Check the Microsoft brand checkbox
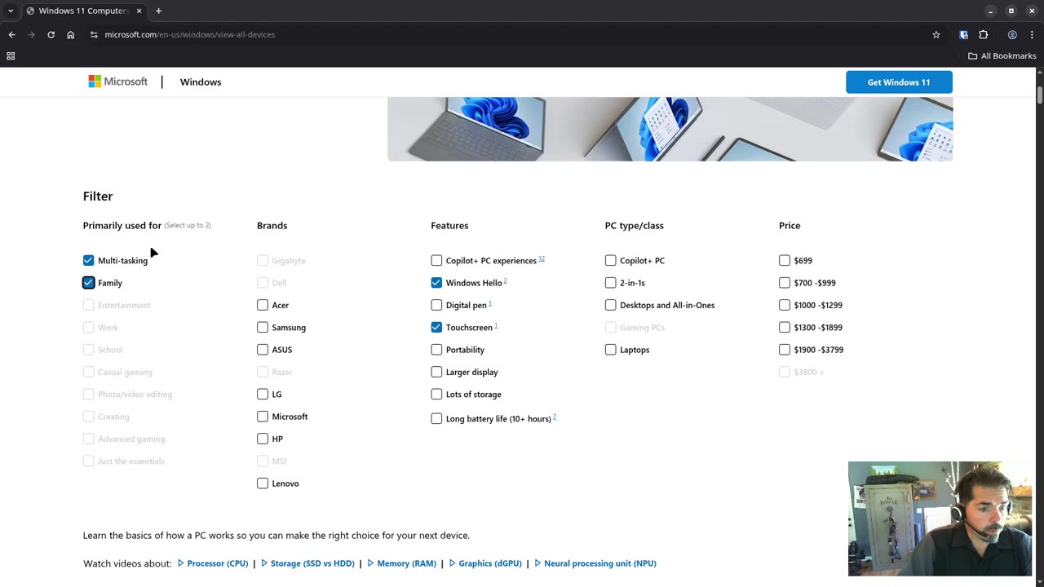This screenshot has height=587, width=1044. pyautogui.click(x=263, y=417)
